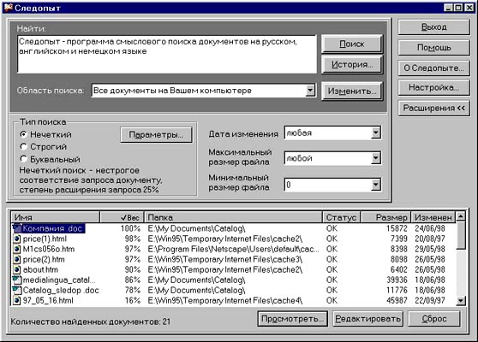The image size is (478, 342).
Task: Click the icon of 97_05_16.html
Action: coord(17,301)
